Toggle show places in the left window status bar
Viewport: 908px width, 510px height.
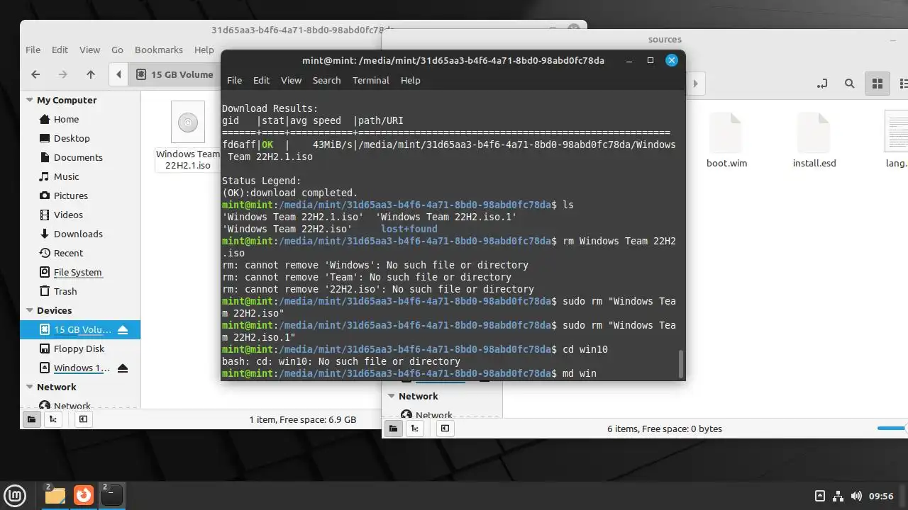click(31, 419)
